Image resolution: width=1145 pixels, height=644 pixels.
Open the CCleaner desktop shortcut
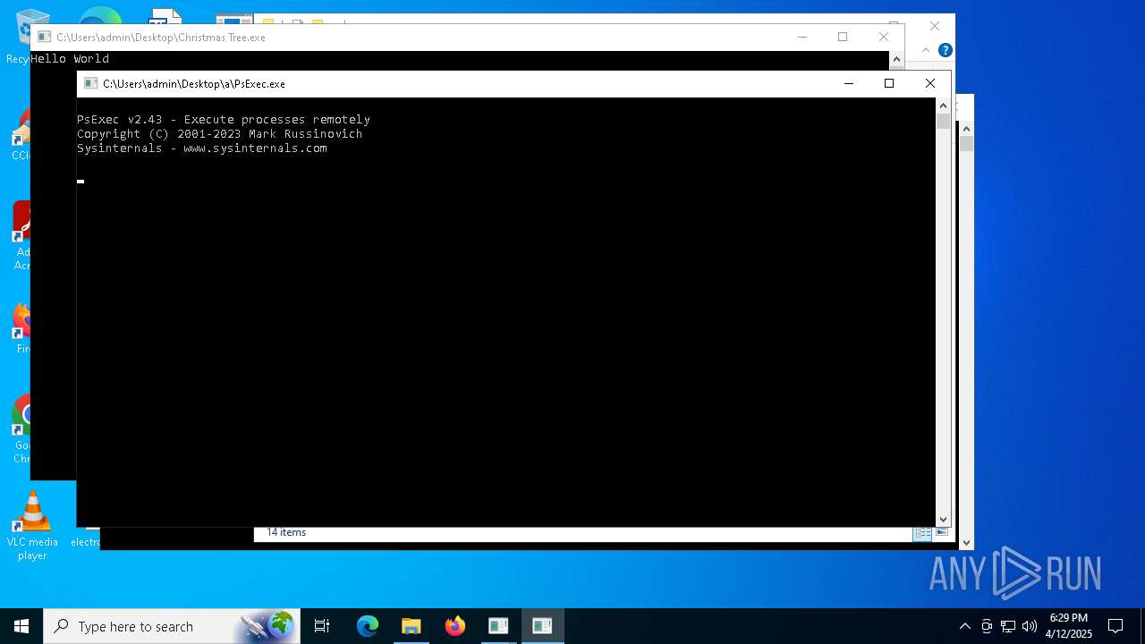point(21,134)
